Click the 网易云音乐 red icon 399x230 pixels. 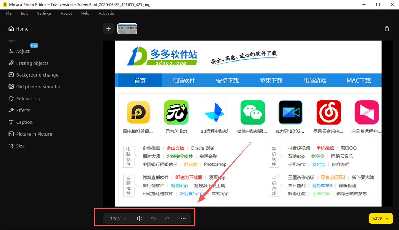click(328, 112)
